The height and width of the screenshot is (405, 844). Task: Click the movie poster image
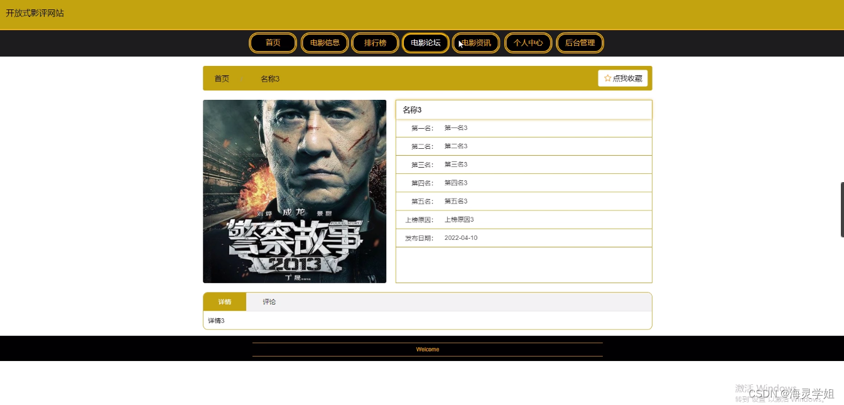click(x=295, y=191)
